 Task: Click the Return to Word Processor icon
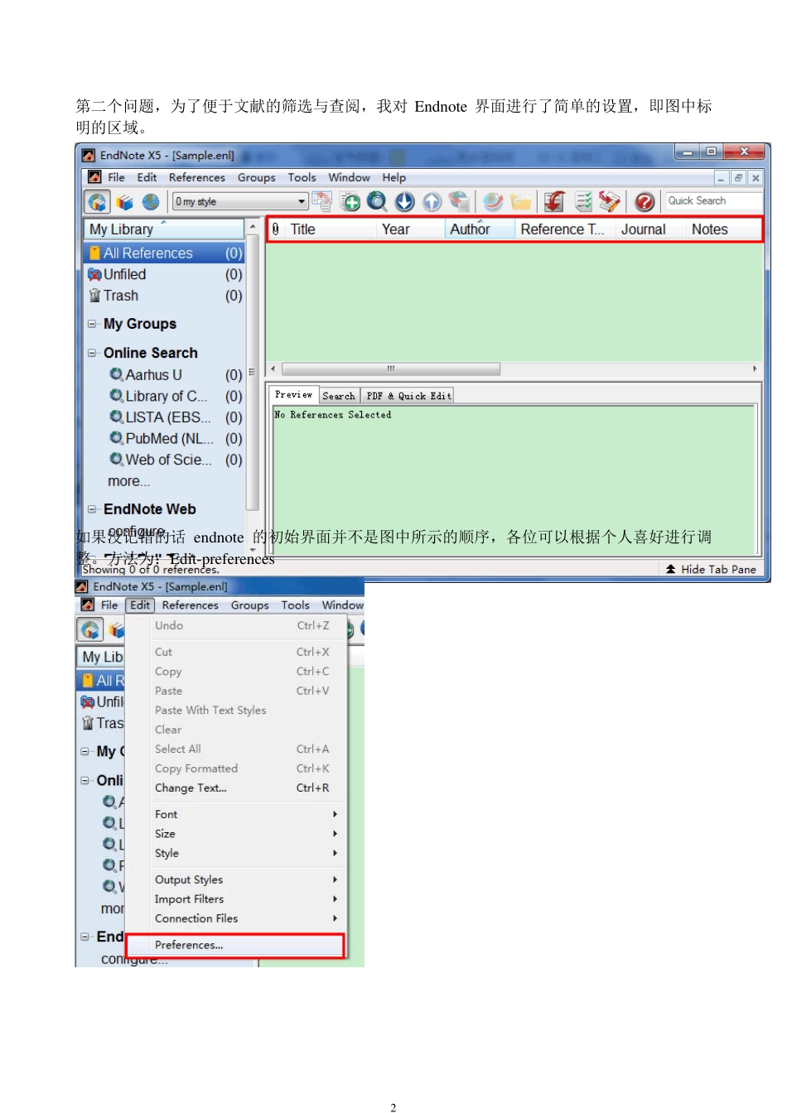610,201
